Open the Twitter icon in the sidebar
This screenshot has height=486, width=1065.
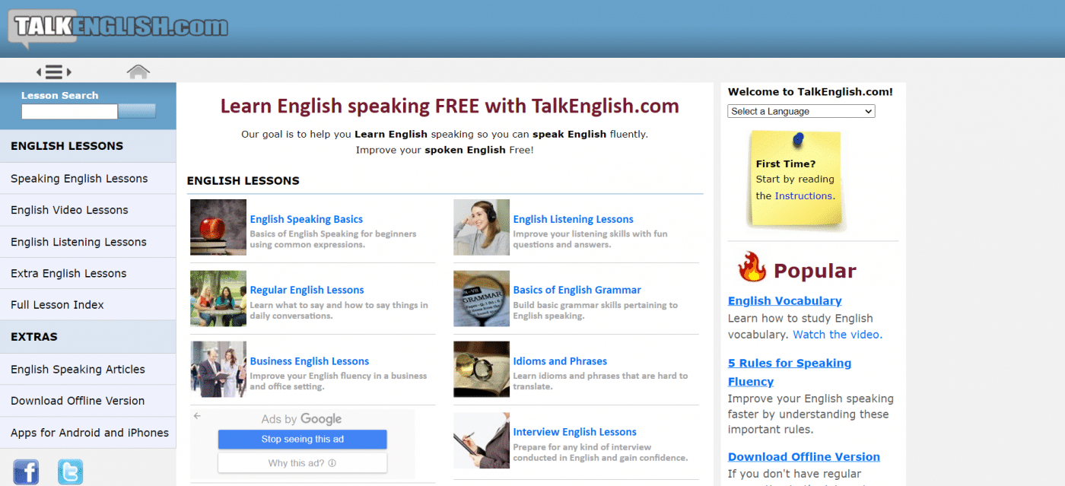click(x=70, y=472)
